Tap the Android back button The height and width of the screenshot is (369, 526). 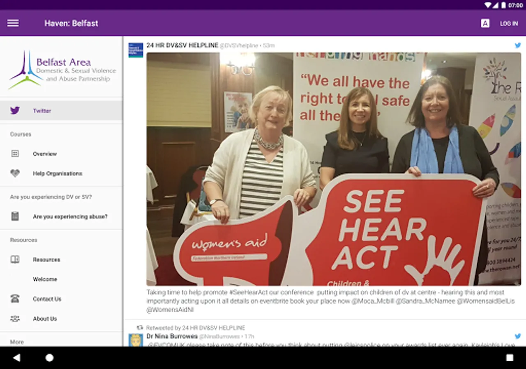[x=16, y=358]
